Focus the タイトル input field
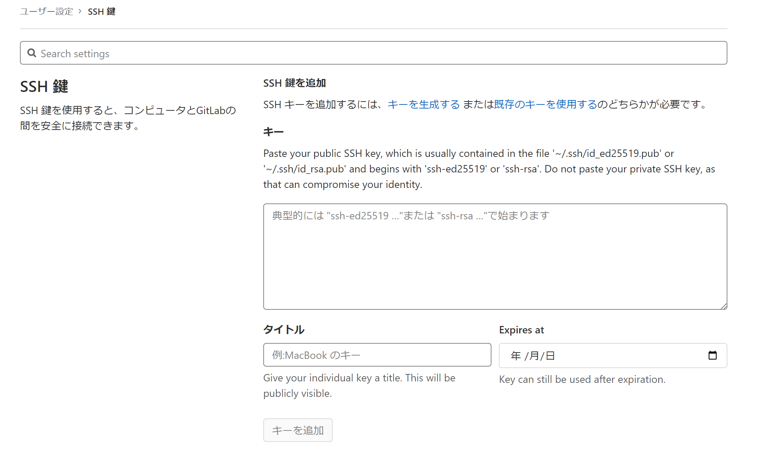778x453 pixels. tap(377, 355)
